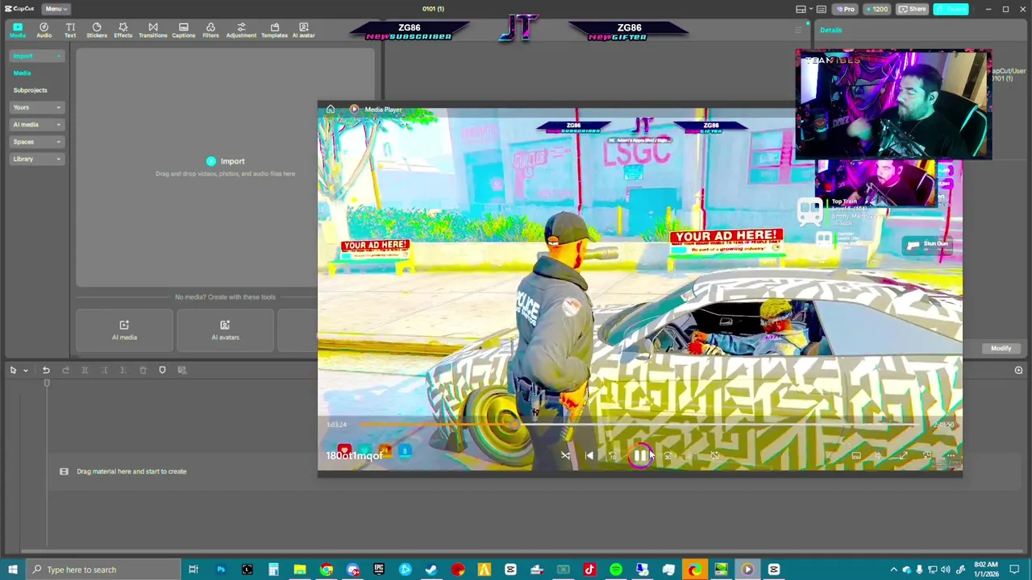Open the Media tab in CapCut toolbar
The image size is (1032, 580).
pyautogui.click(x=17, y=30)
